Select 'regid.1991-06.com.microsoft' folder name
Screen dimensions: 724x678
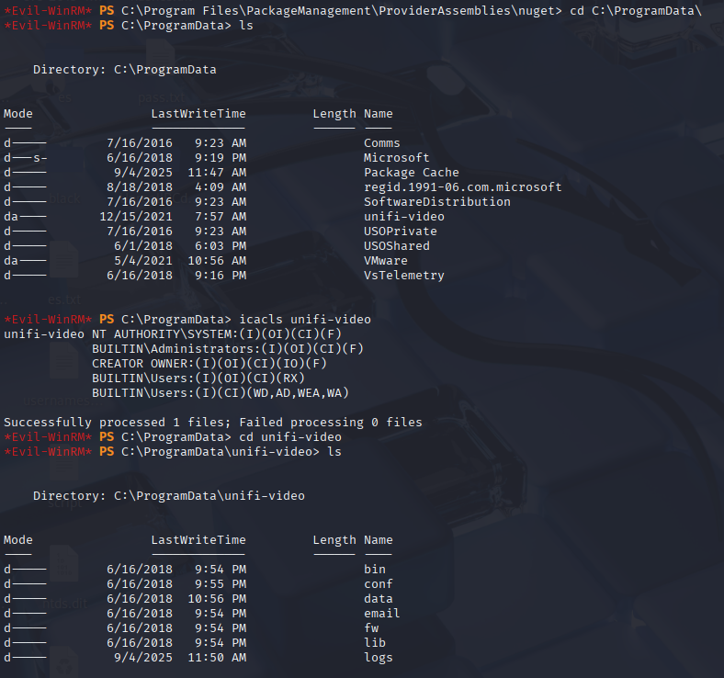tap(463, 187)
